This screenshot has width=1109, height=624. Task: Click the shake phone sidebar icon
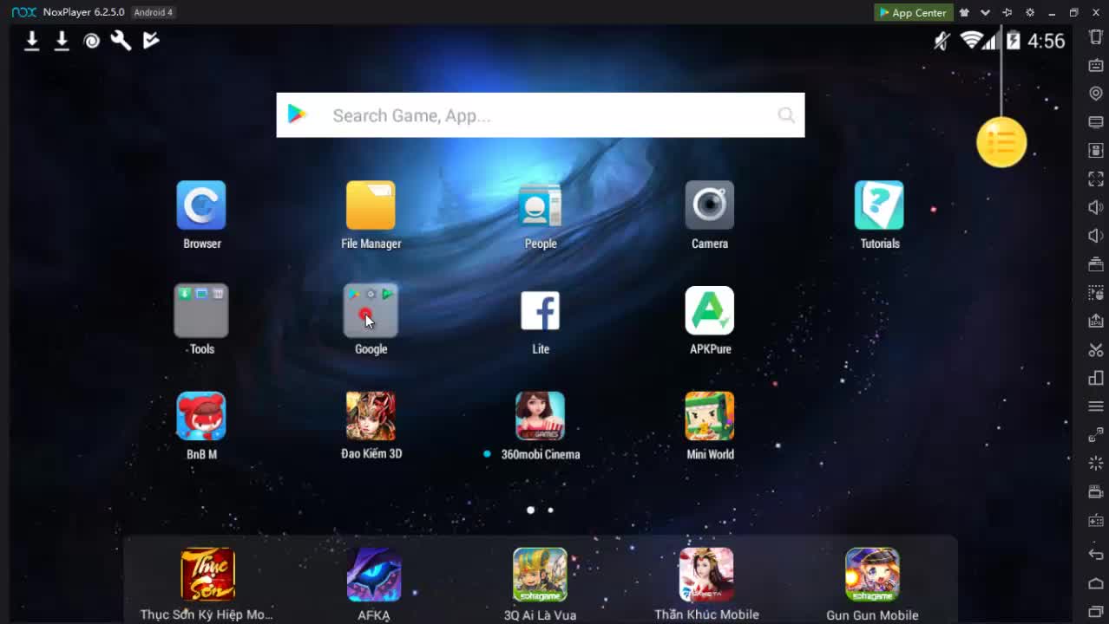[x=1096, y=36]
